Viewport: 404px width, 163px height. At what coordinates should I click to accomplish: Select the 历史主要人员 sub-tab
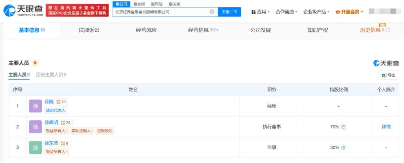[51, 75]
